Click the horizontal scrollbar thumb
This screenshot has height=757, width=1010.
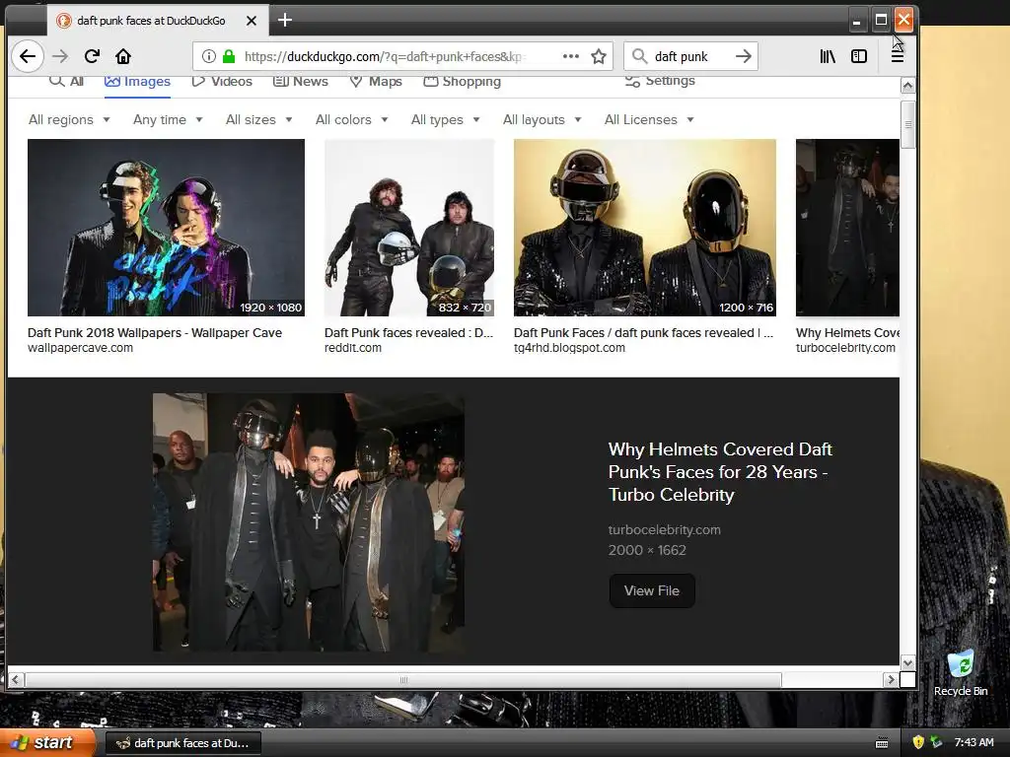click(403, 680)
